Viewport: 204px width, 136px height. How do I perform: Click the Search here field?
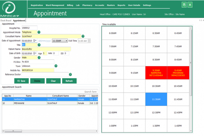[91, 92]
